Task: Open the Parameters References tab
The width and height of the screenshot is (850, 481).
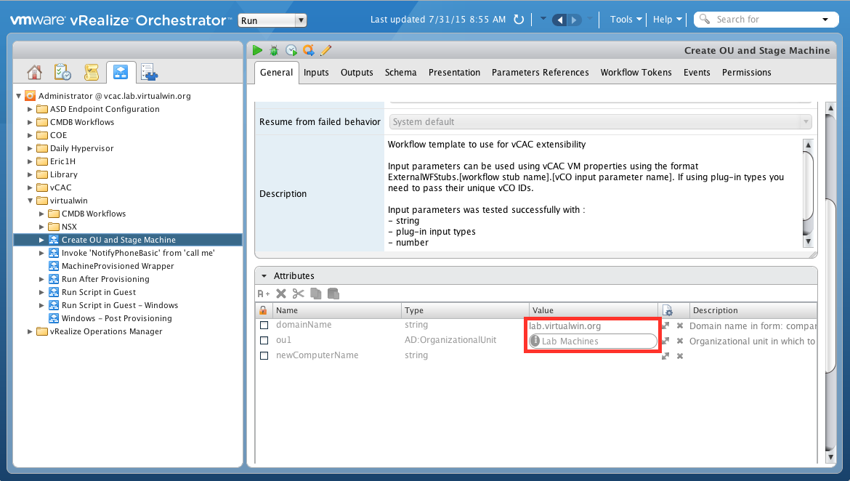Action: [x=540, y=73]
